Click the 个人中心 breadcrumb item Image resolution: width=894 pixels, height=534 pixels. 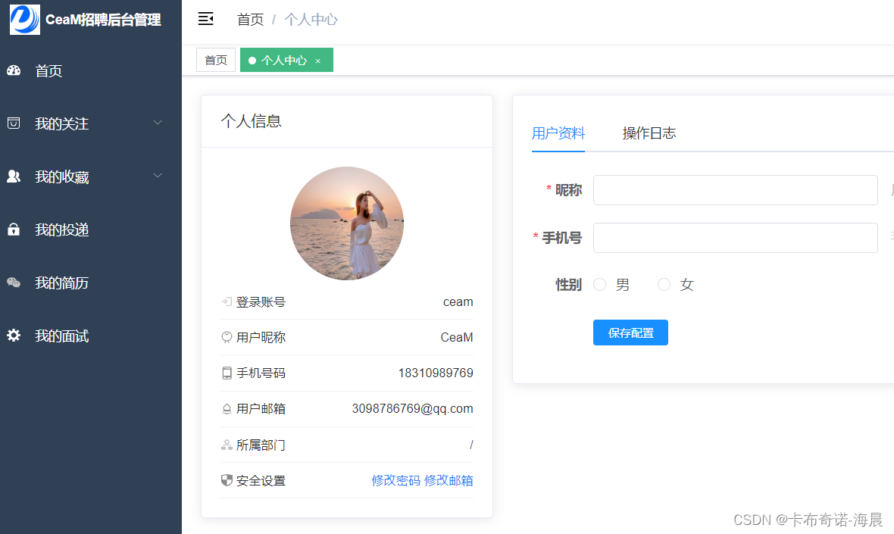tap(311, 20)
